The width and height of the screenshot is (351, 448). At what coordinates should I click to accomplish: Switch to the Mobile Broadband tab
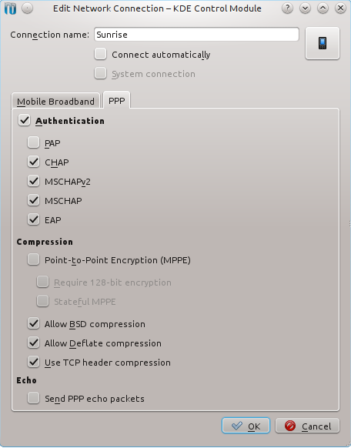[55, 101]
